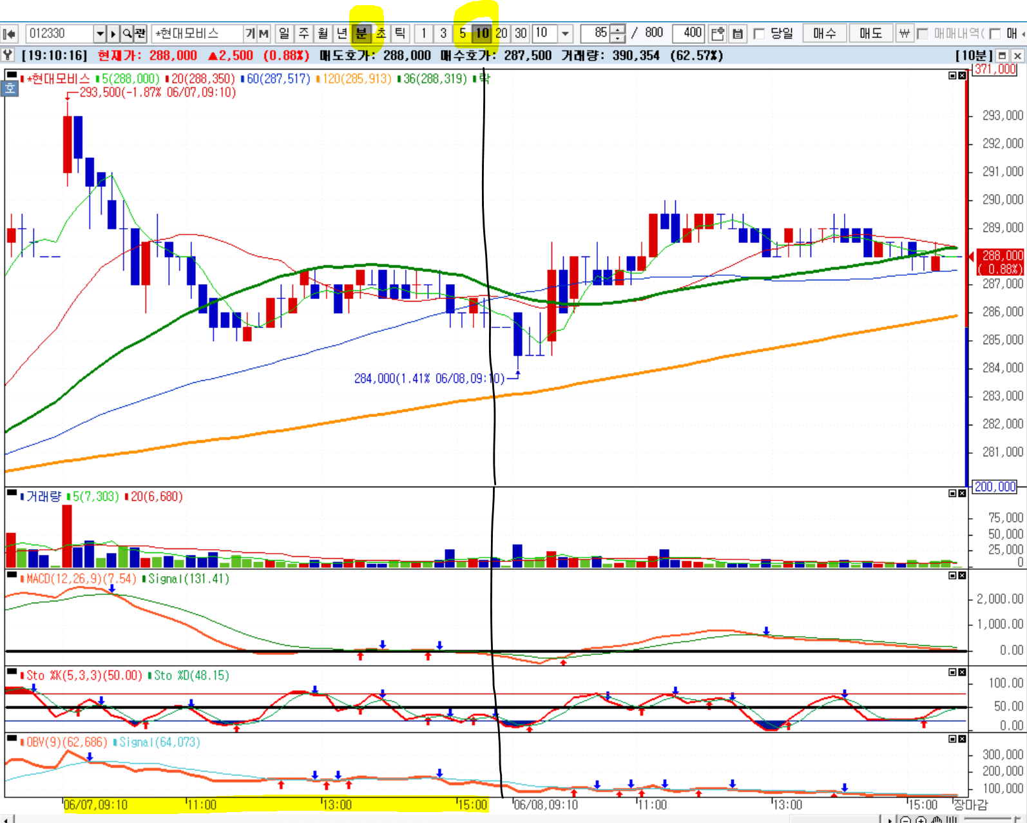Switch to monthly chart (월)

(x=323, y=34)
